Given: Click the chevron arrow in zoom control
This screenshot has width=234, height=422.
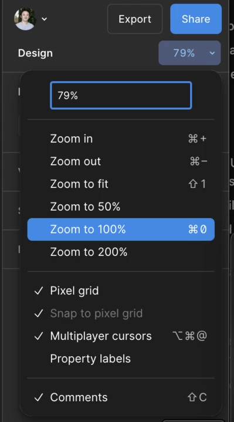Looking at the screenshot, I should 212,53.
